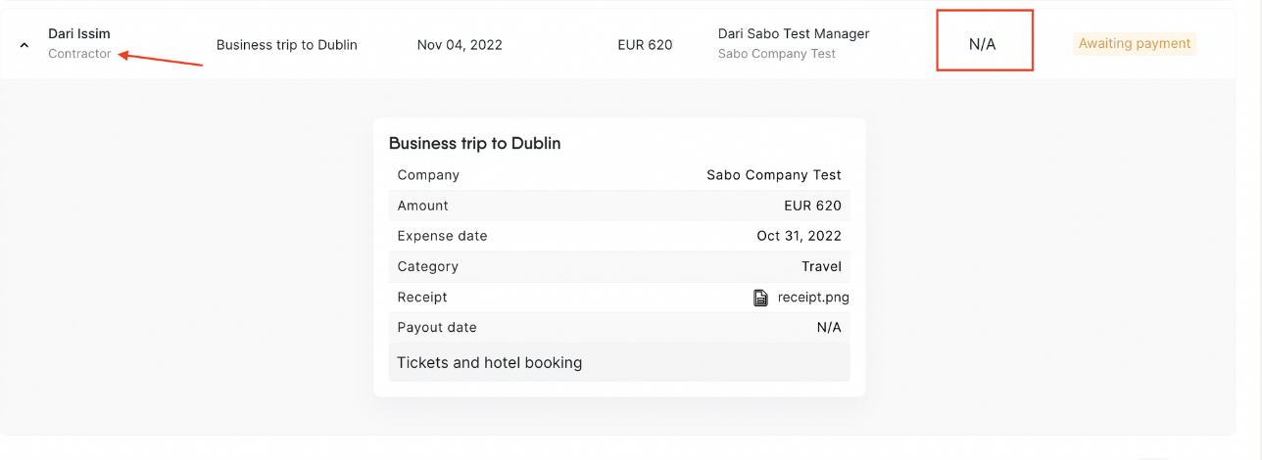Screen dimensions: 1262x460
Task: Click the Amount field in the details card
Action: point(423,206)
